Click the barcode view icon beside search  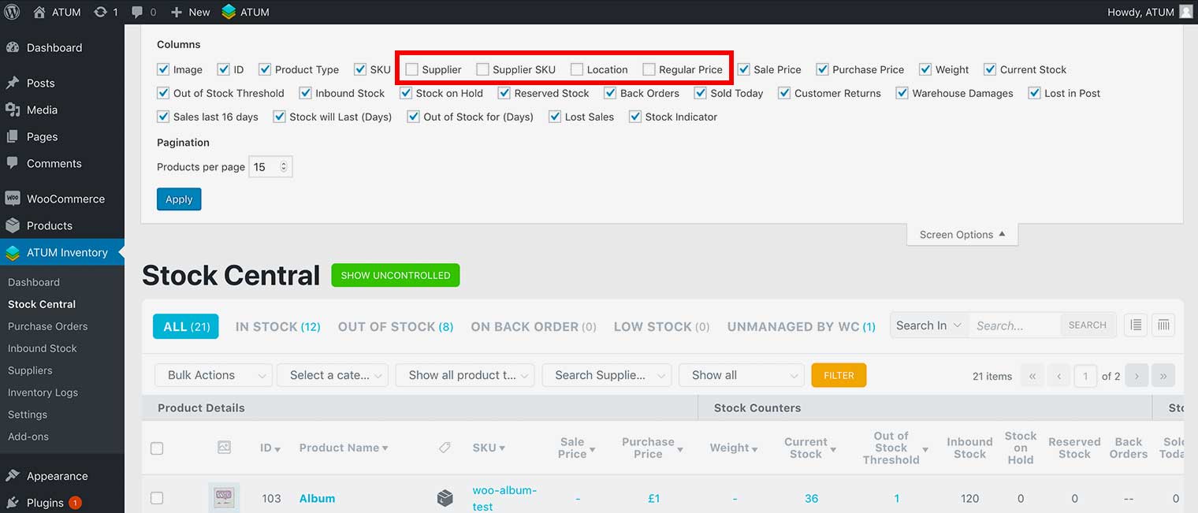coord(1163,325)
